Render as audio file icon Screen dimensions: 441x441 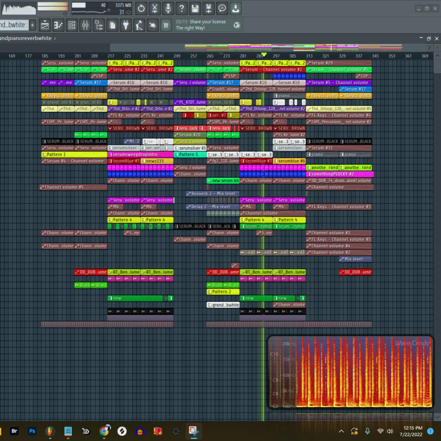coord(209,8)
